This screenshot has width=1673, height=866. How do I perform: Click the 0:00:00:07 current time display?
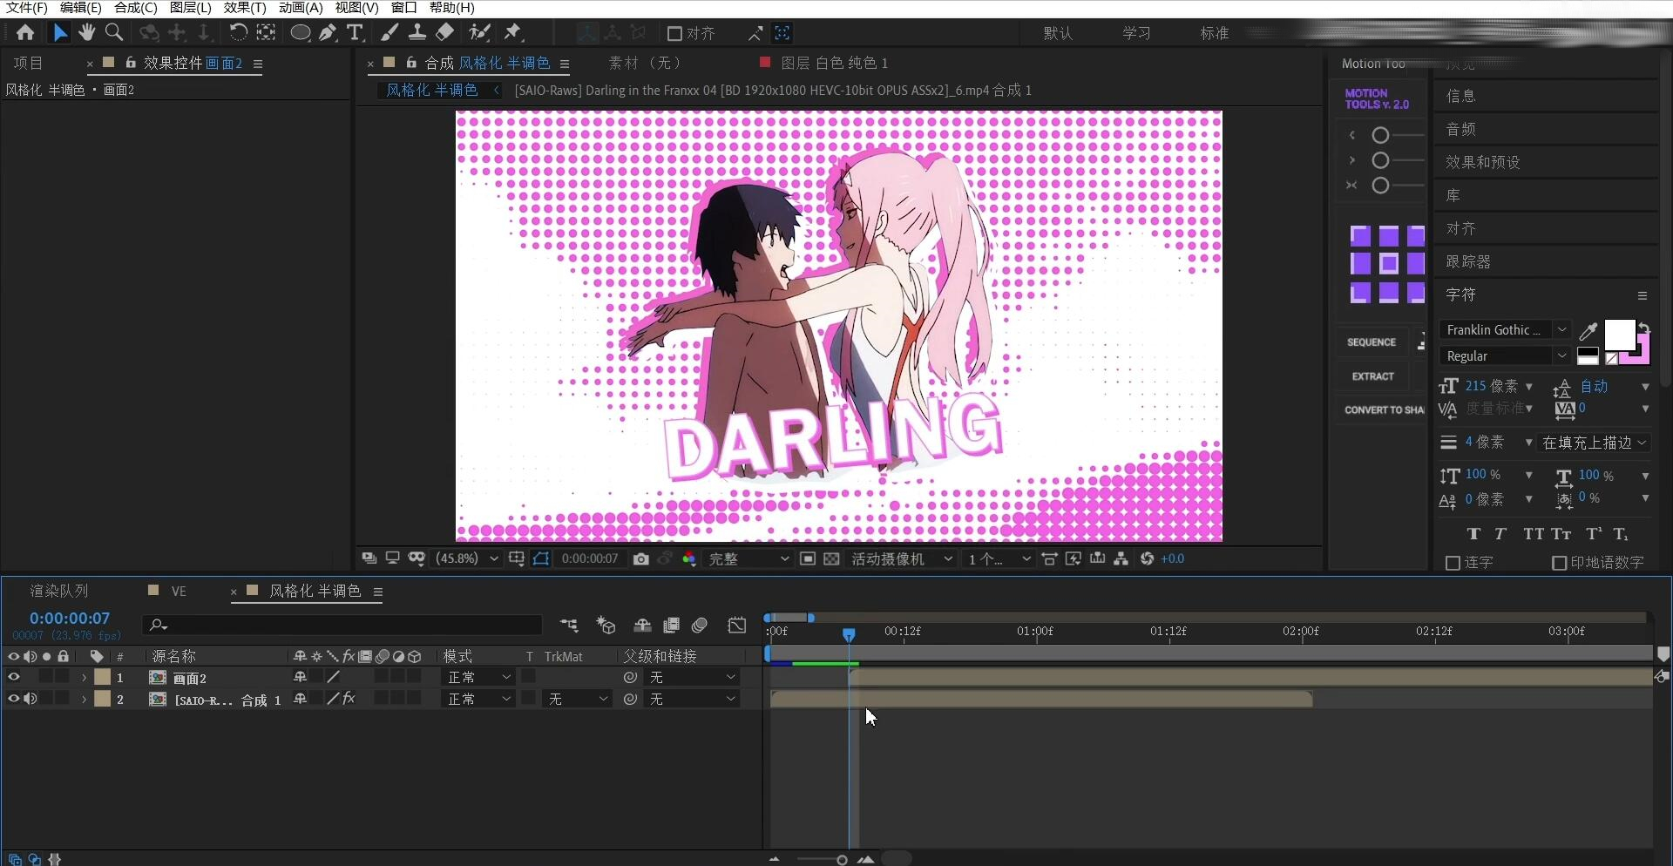click(70, 619)
